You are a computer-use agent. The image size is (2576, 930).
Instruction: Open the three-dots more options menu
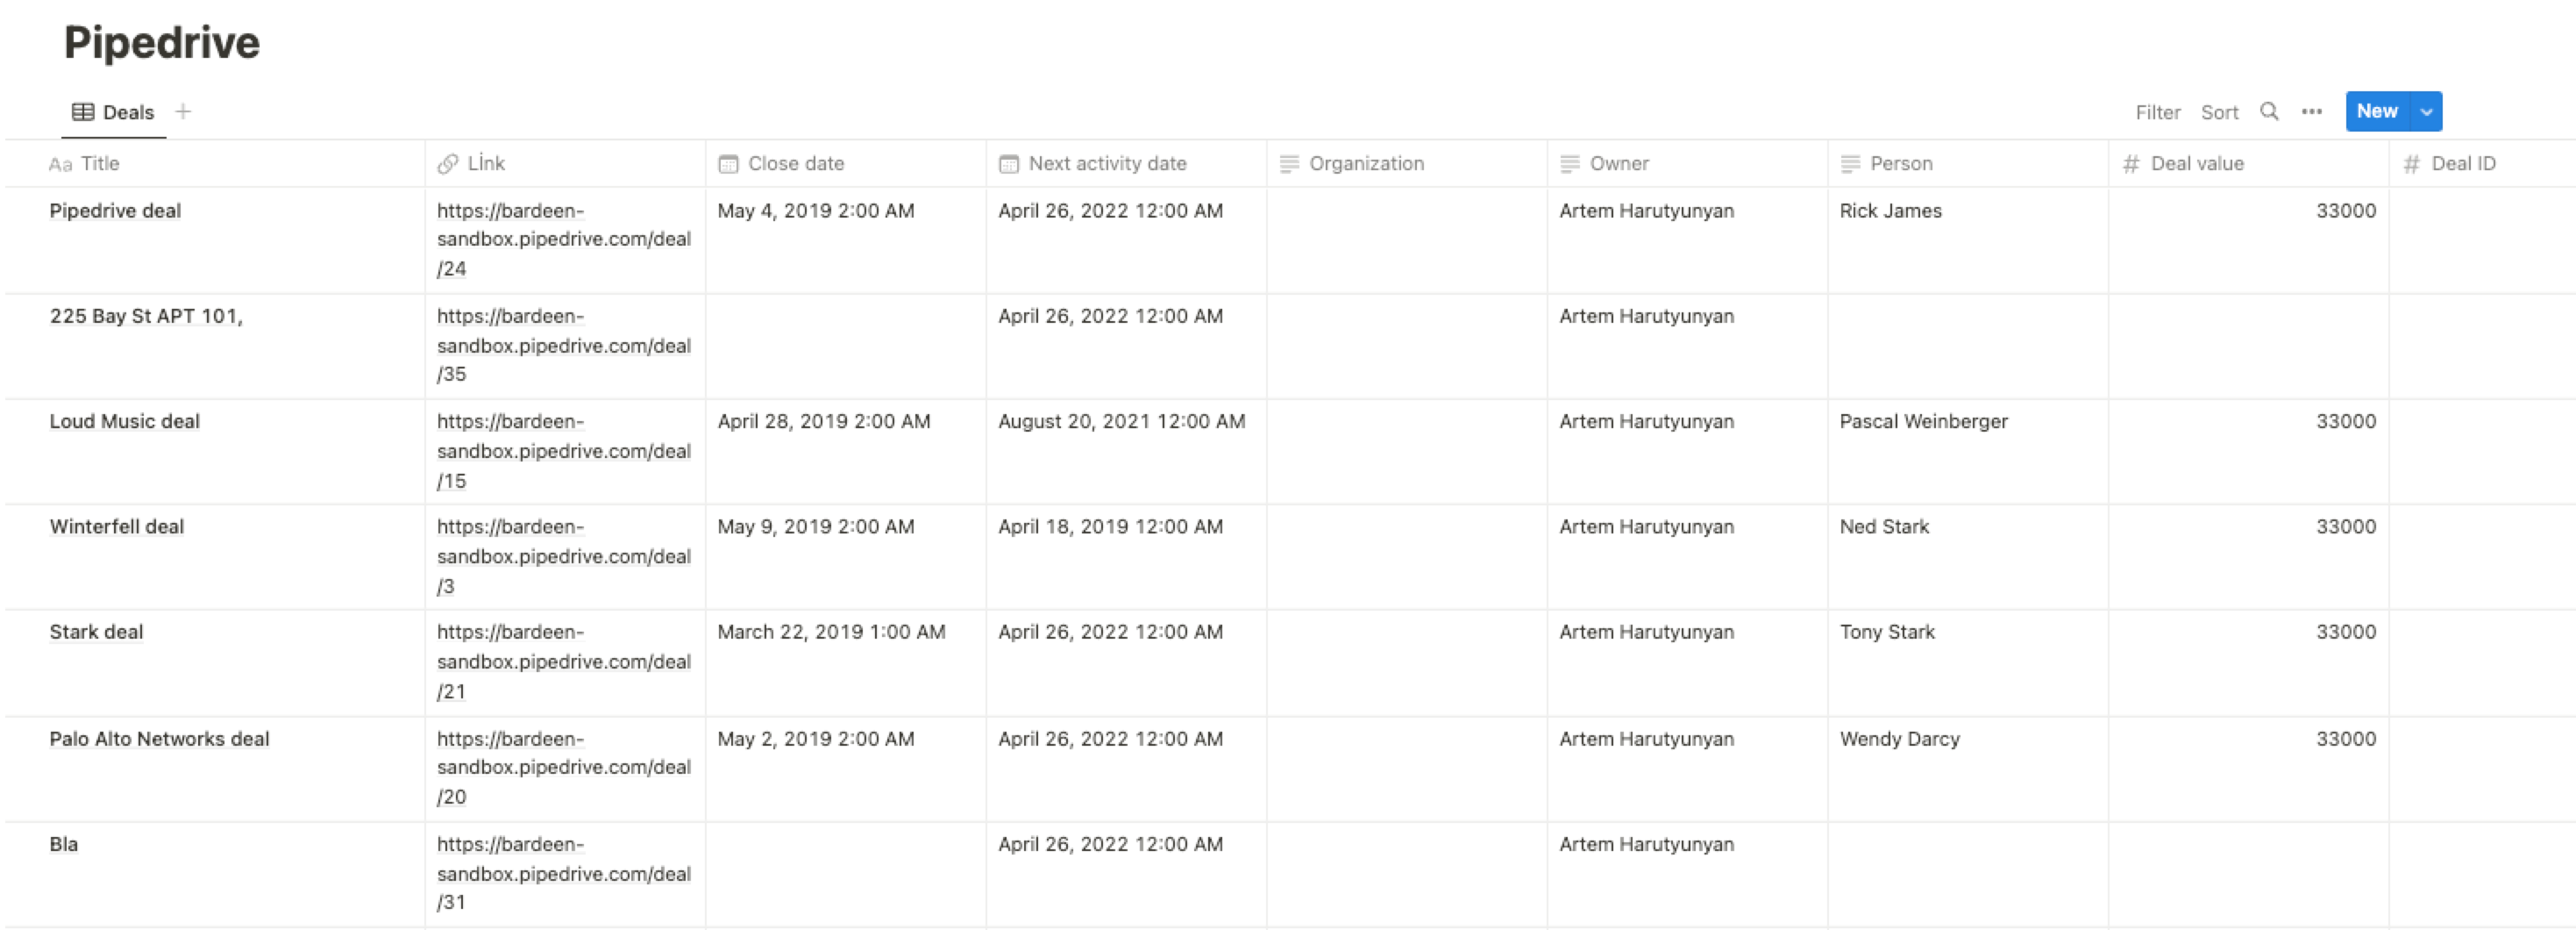[2312, 111]
